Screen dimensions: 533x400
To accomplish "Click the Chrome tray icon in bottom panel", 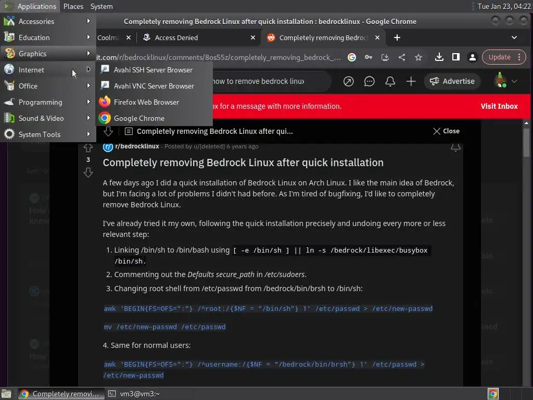I will coord(493,394).
